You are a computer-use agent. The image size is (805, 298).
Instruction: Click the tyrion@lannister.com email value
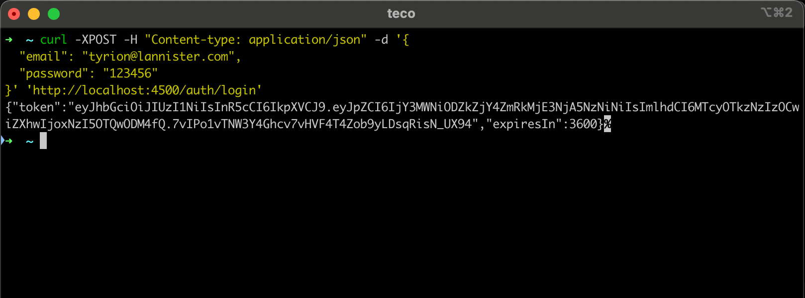(x=158, y=57)
